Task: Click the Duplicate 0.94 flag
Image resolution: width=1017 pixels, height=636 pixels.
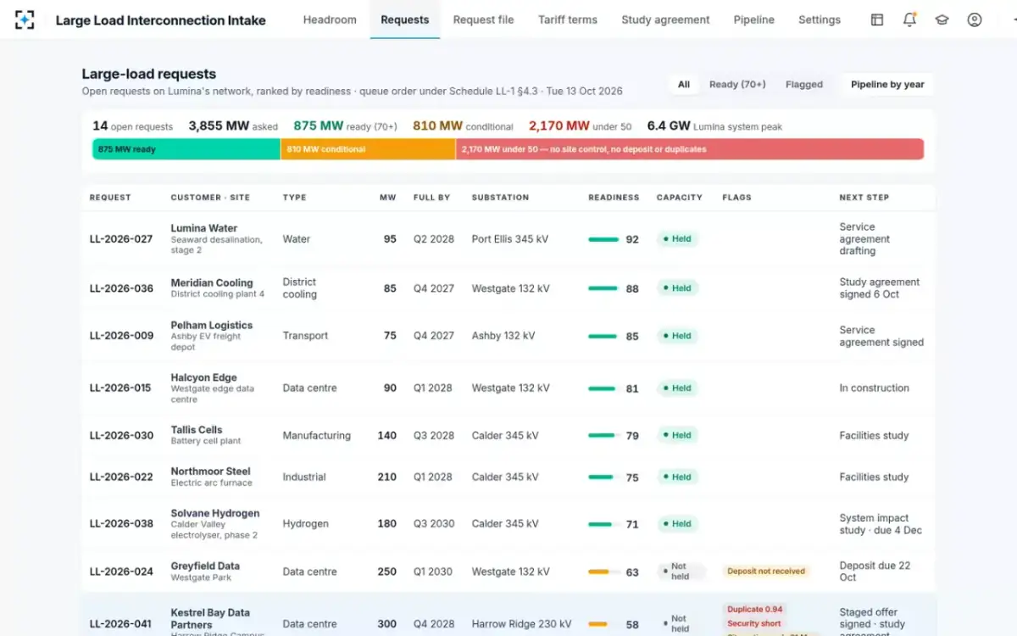Action: pyautogui.click(x=755, y=609)
